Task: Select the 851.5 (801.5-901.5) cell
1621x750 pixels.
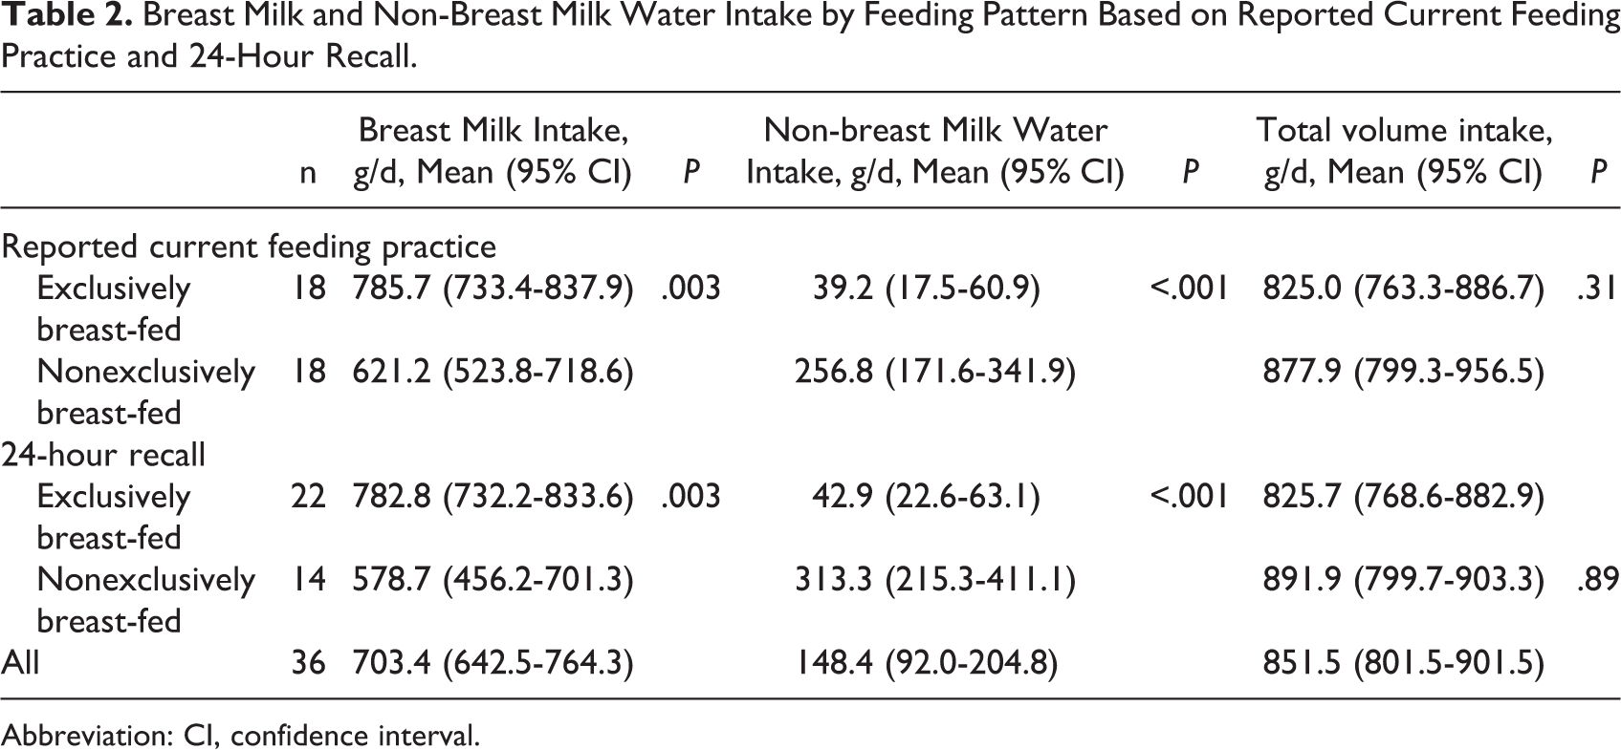Action: click(x=1404, y=662)
